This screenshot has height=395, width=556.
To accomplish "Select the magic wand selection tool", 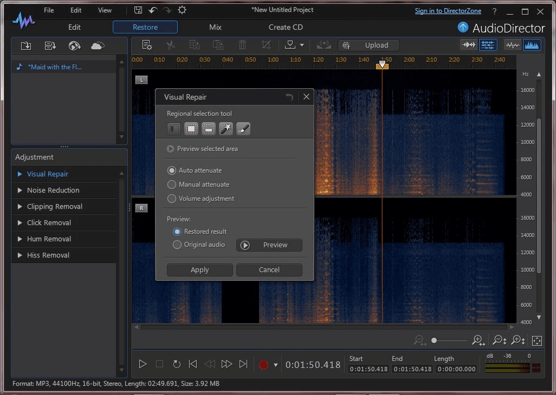I will (226, 129).
